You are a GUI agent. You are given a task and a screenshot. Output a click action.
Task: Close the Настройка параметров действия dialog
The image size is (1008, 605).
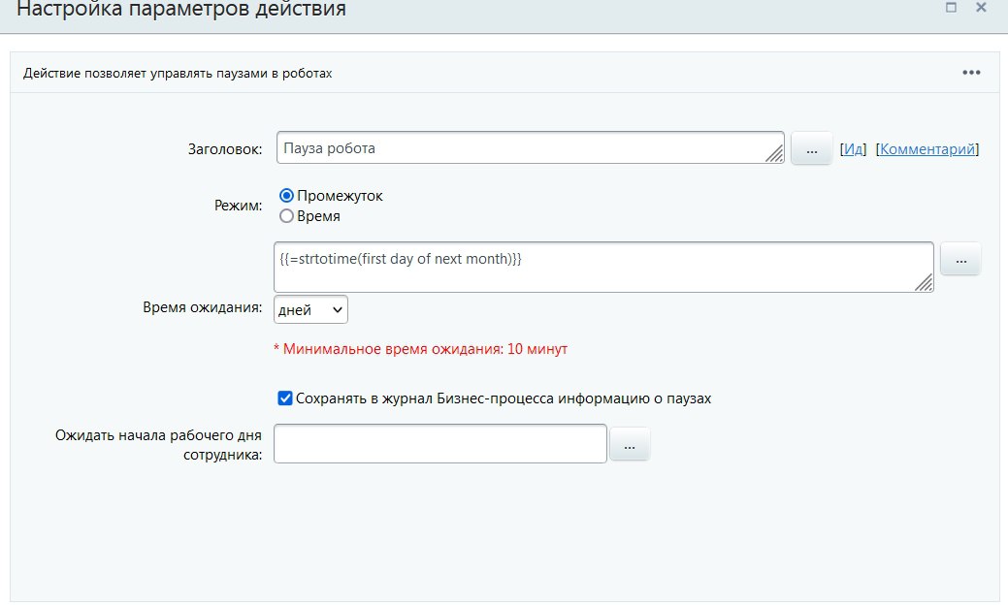click(980, 8)
